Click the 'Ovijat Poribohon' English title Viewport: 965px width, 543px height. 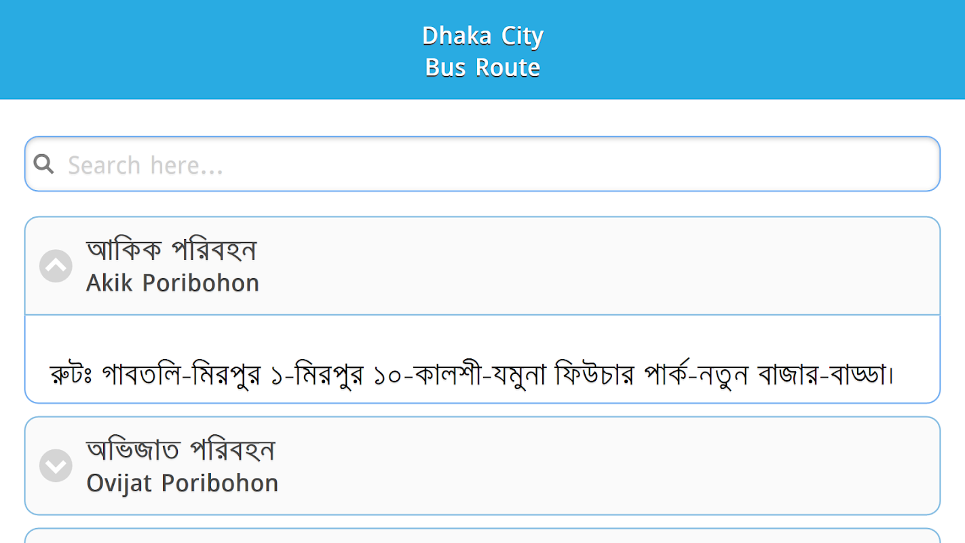182,483
